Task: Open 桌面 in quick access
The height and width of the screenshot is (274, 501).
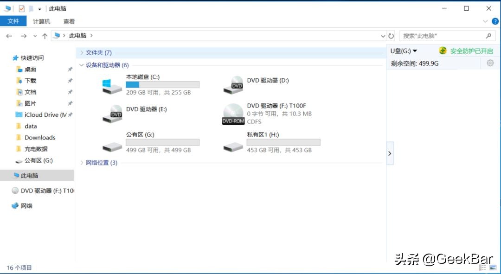Action: click(30, 69)
